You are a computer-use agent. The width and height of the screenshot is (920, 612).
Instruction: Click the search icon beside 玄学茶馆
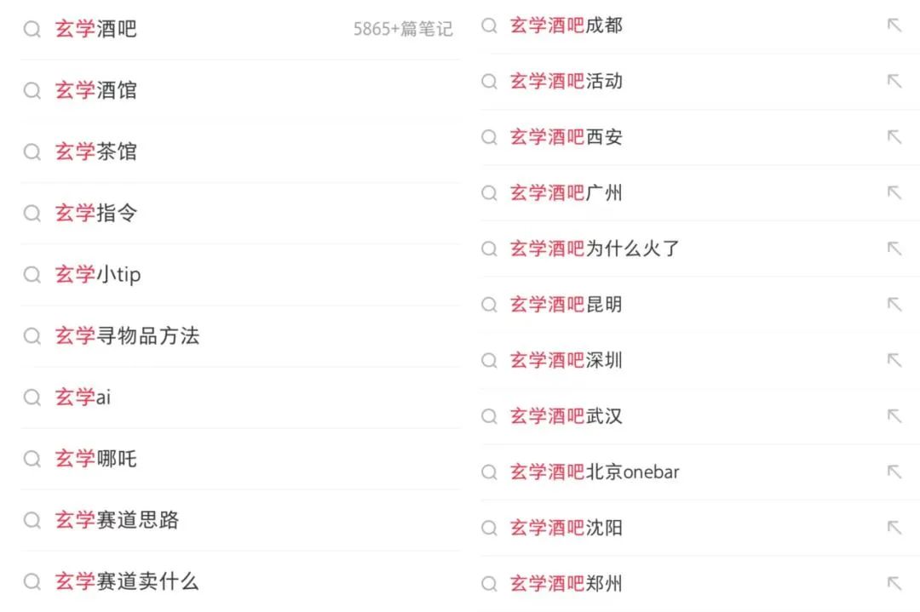(32, 152)
